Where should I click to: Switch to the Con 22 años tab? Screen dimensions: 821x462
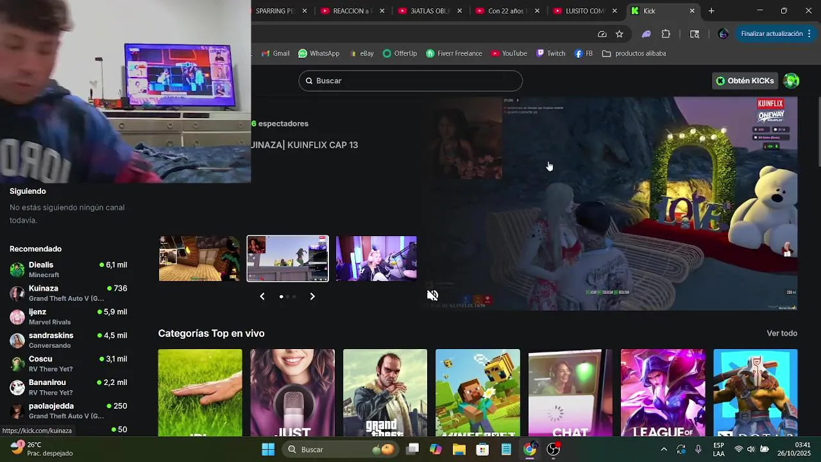click(509, 11)
